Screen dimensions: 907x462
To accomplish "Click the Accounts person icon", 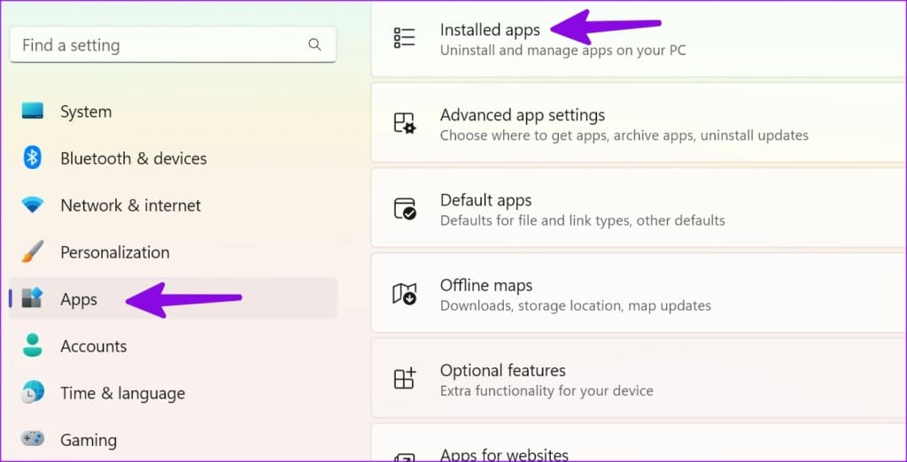I will click(33, 345).
